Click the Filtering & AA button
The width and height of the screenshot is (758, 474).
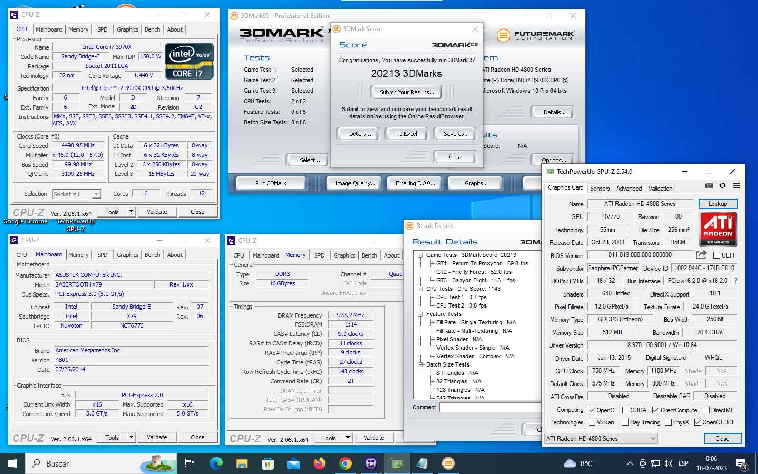point(415,183)
